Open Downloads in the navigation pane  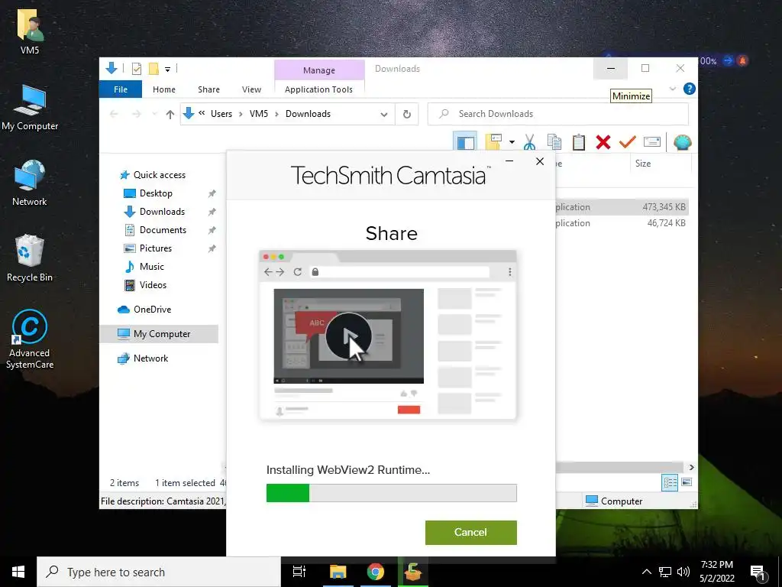162,212
